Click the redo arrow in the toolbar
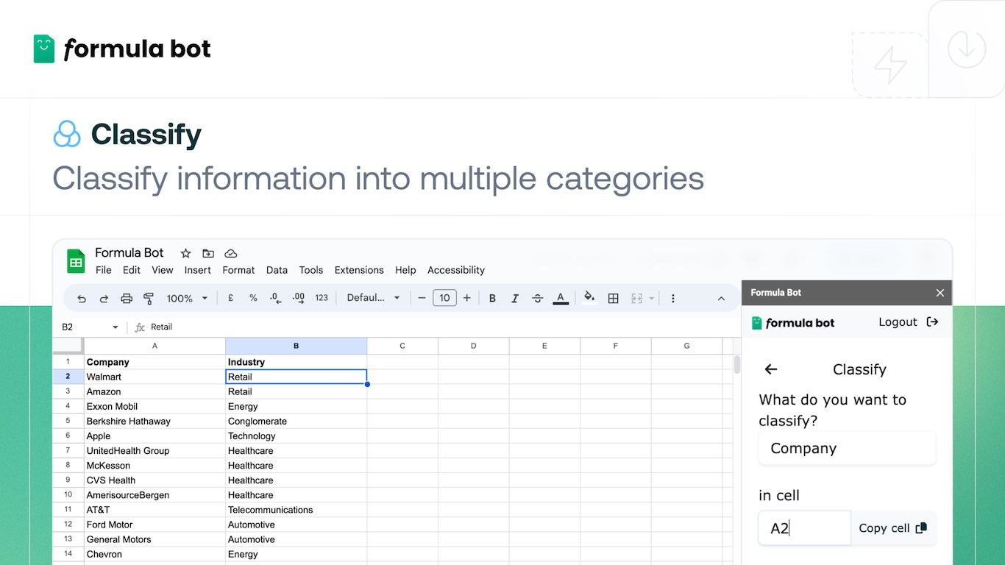 (x=104, y=299)
